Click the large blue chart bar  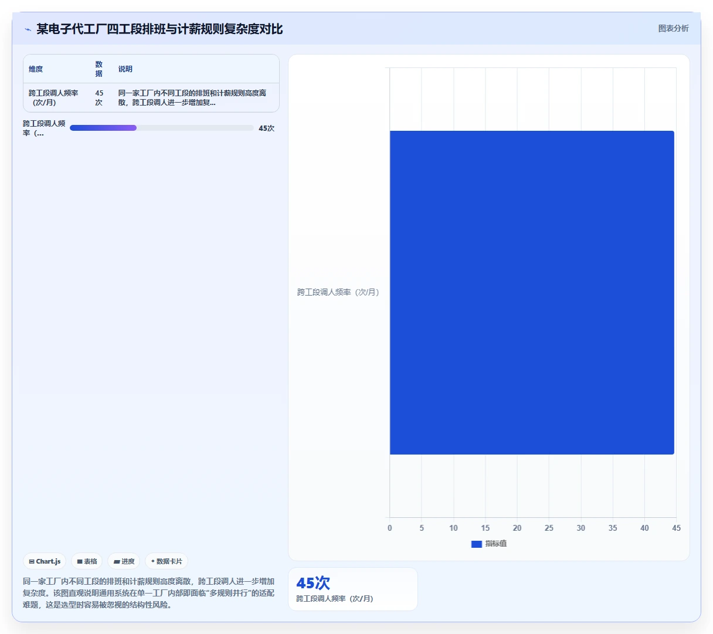(532, 293)
